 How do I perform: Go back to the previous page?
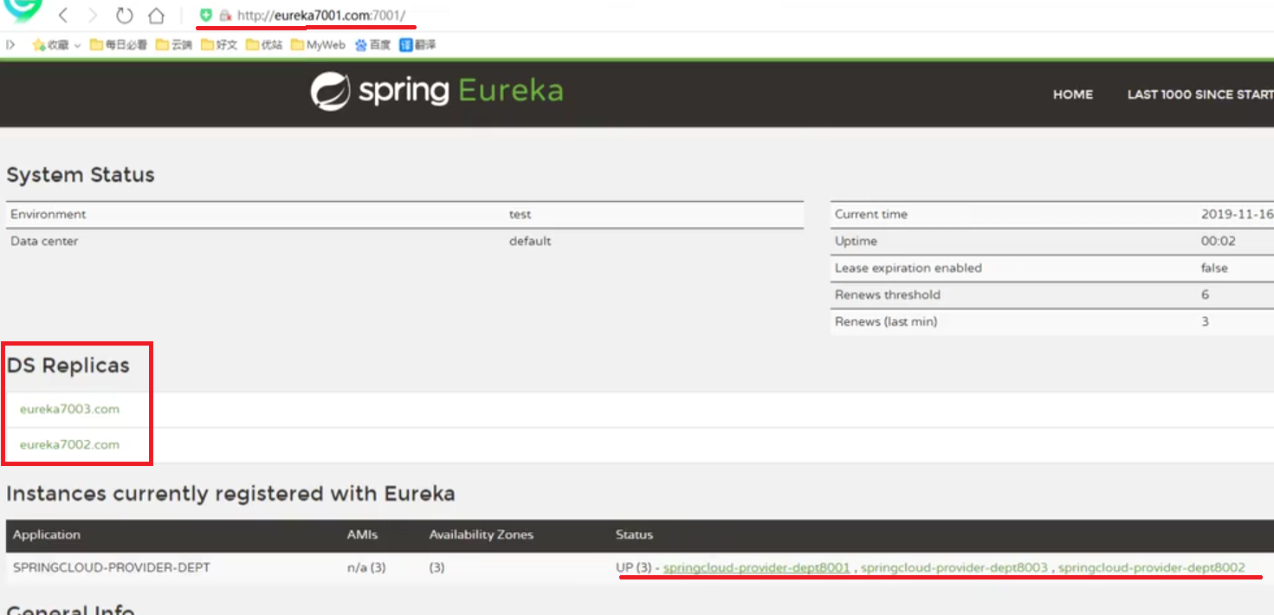[x=63, y=16]
